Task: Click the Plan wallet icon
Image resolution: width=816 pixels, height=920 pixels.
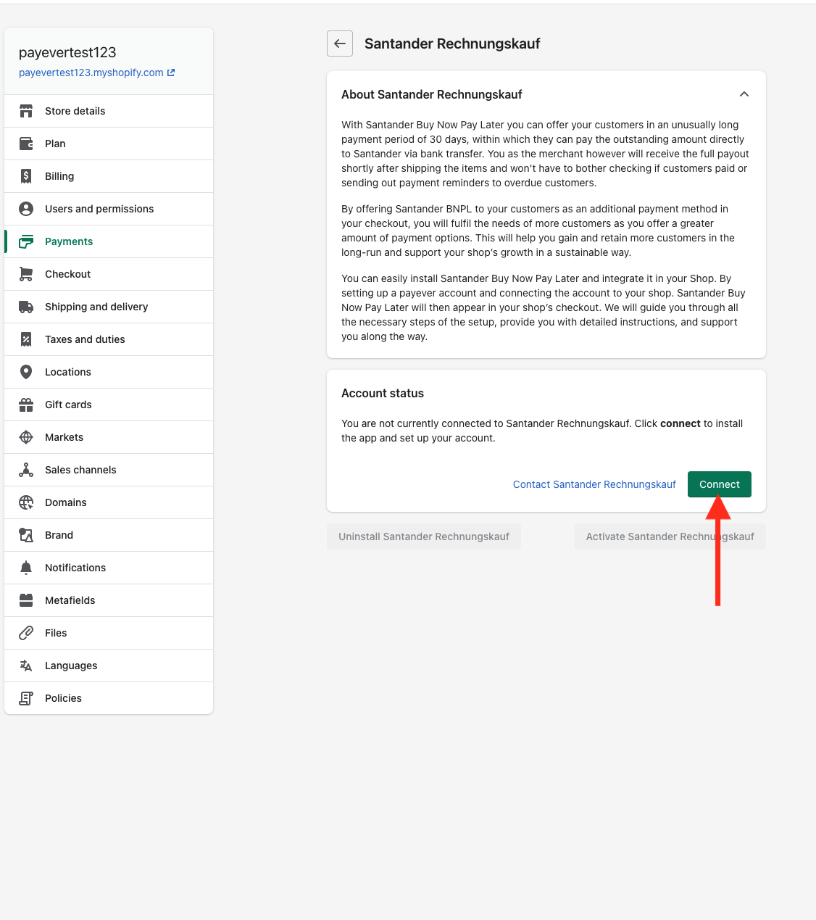Action: 26,144
